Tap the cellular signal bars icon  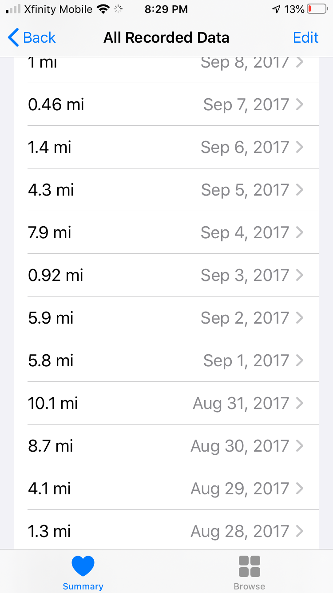pyautogui.click(x=13, y=9)
